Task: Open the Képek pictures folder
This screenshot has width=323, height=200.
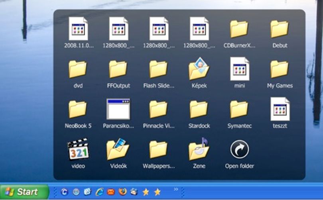Action: [199, 69]
